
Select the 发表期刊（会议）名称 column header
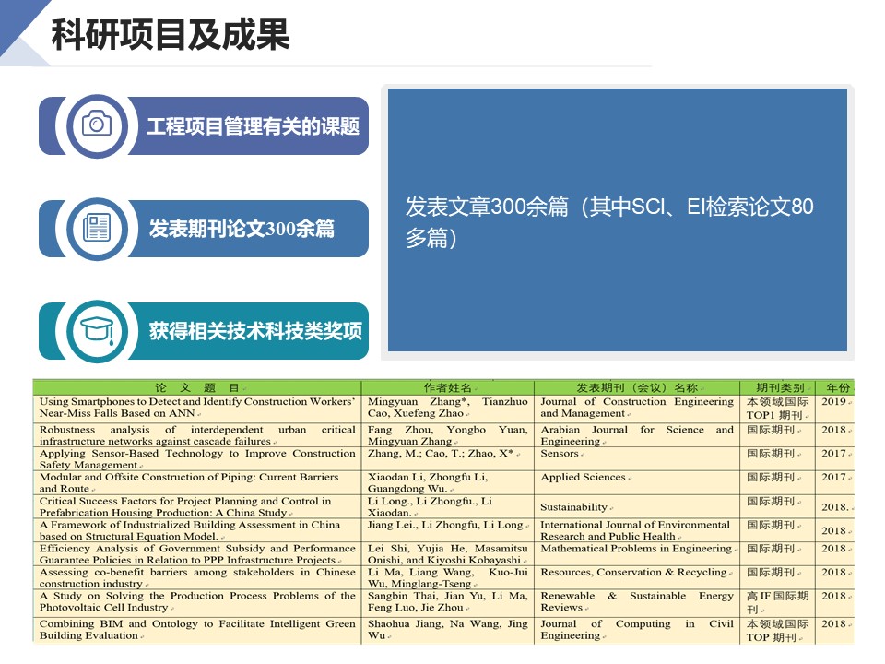[637, 387]
